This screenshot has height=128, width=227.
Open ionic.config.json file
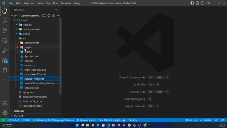point(32,101)
